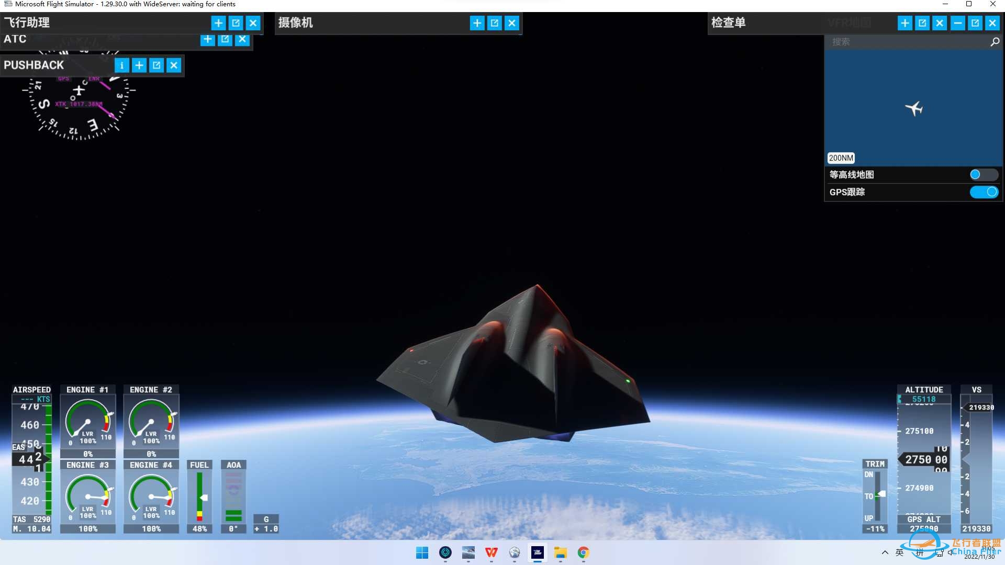
Task: Expand the 检查单 checklist panel
Action: tap(904, 23)
